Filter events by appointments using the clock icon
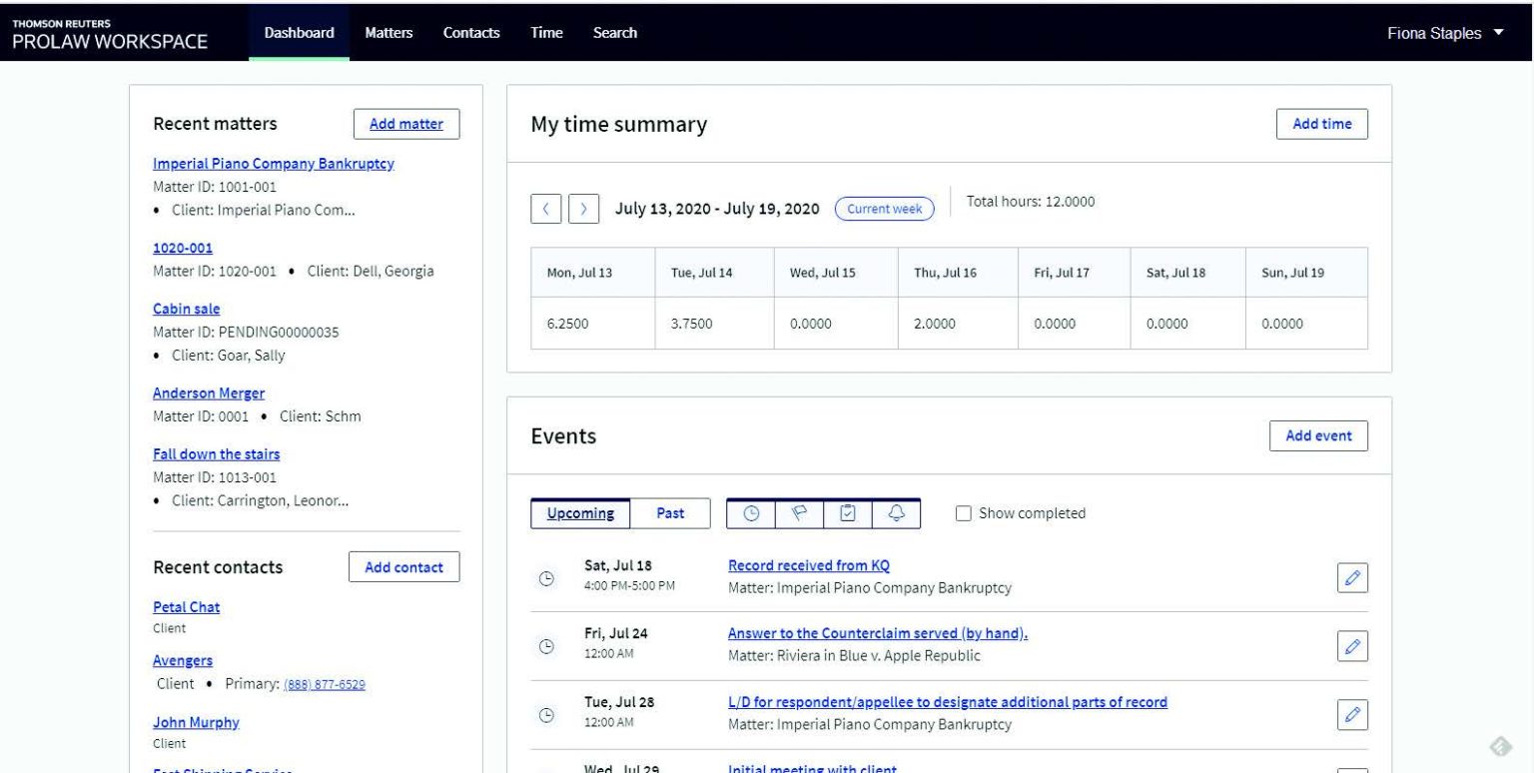1534x773 pixels. 752,512
